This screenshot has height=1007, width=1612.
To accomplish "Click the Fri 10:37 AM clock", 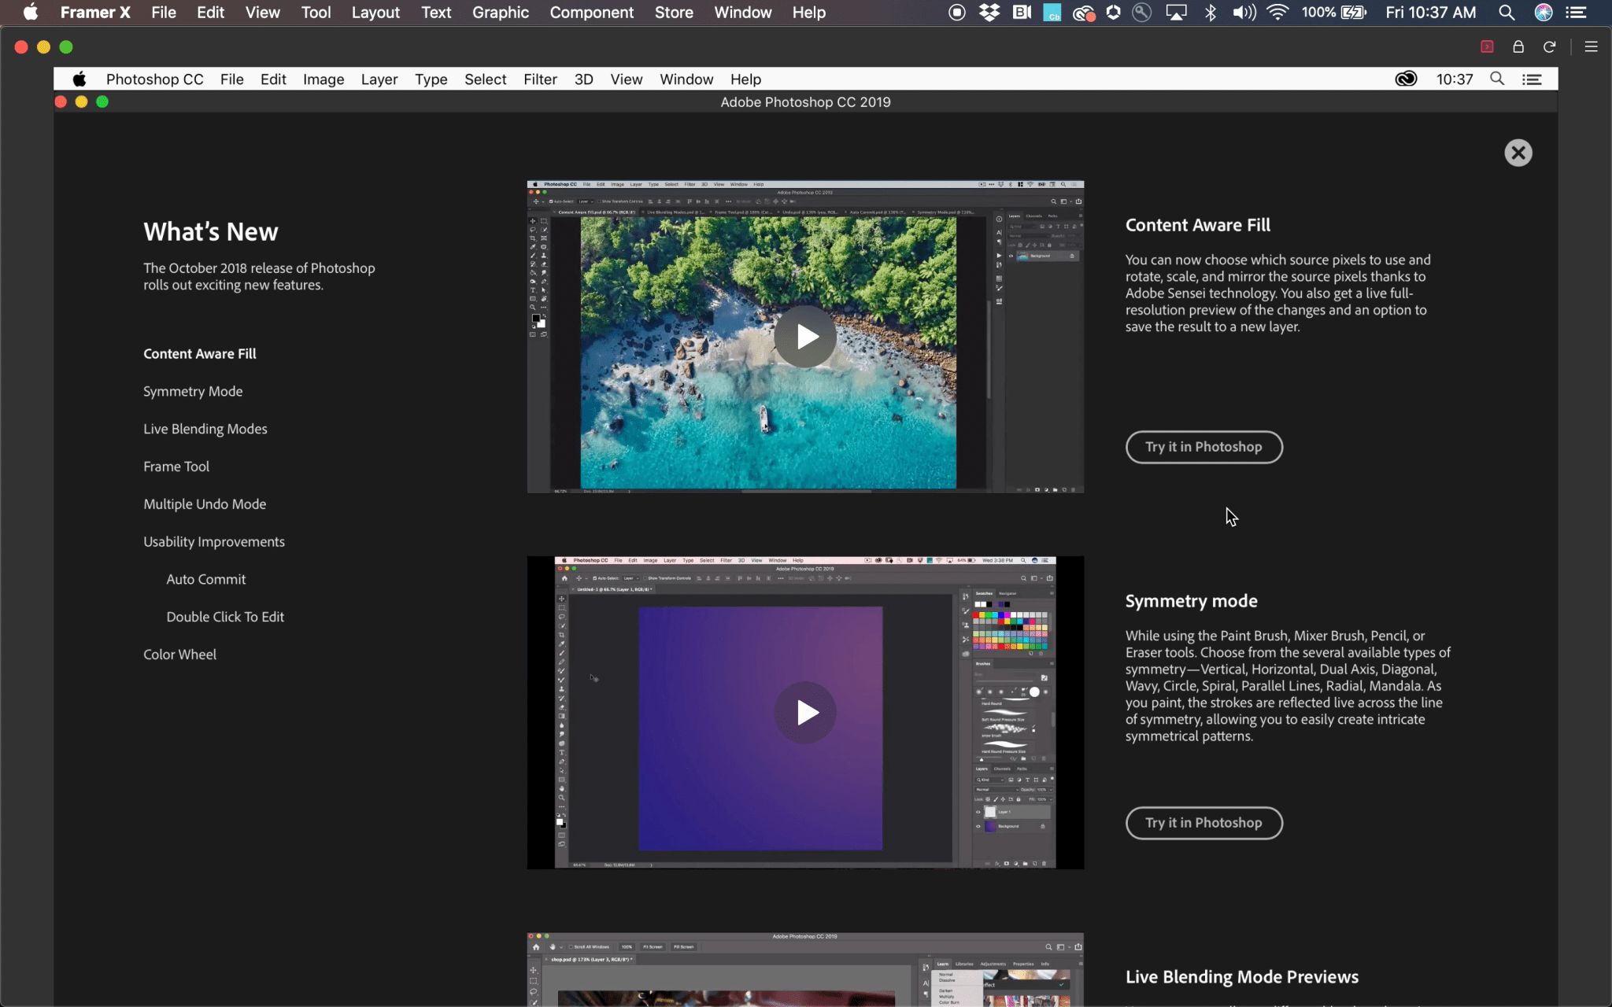I will coord(1431,13).
